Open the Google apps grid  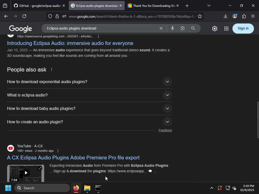[226, 29]
